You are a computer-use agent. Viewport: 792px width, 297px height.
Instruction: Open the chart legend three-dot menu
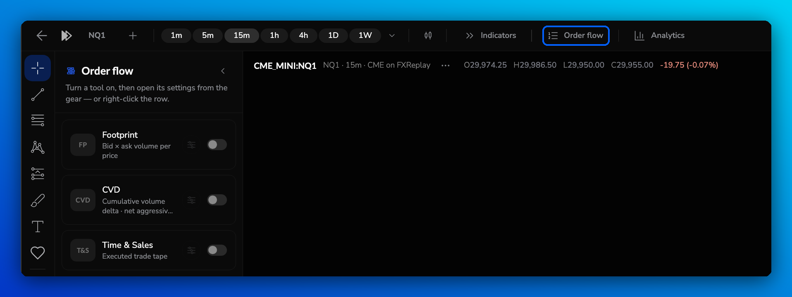tap(445, 65)
